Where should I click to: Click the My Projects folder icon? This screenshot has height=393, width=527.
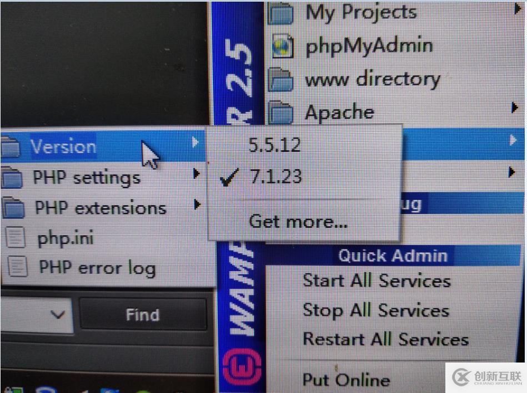coord(280,14)
